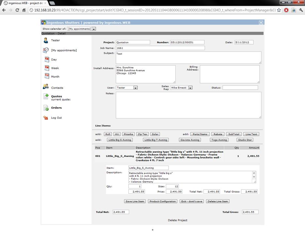Open the Orders menu item
Screen dimensions: 305x237
[x=56, y=108]
